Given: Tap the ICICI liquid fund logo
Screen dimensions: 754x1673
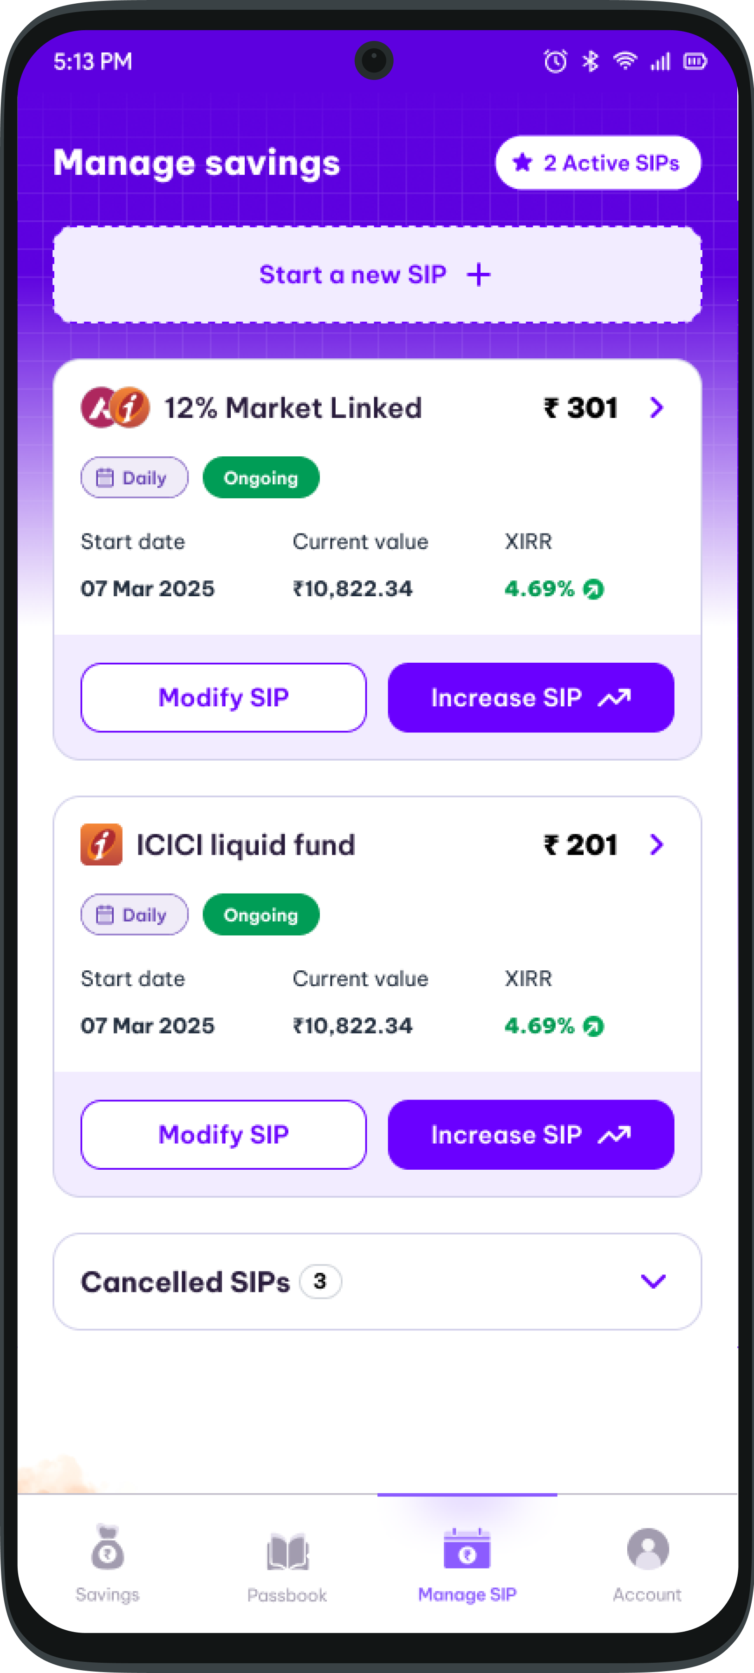Looking at the screenshot, I should 101,845.
